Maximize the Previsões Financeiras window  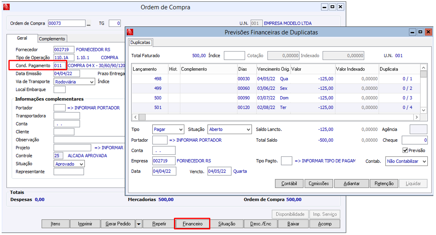pos(420,32)
